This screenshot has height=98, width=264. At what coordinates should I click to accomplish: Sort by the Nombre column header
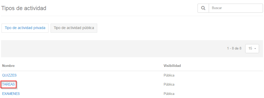pos(8,66)
